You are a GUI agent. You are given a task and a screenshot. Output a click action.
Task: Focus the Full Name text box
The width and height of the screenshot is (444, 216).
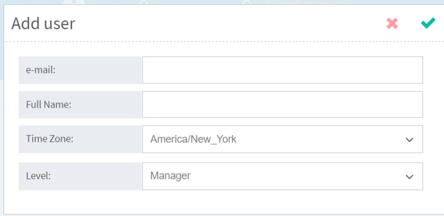282,104
